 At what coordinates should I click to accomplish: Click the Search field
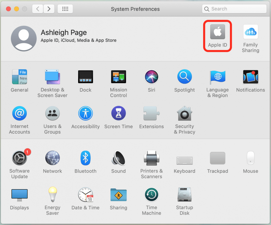[234, 9]
